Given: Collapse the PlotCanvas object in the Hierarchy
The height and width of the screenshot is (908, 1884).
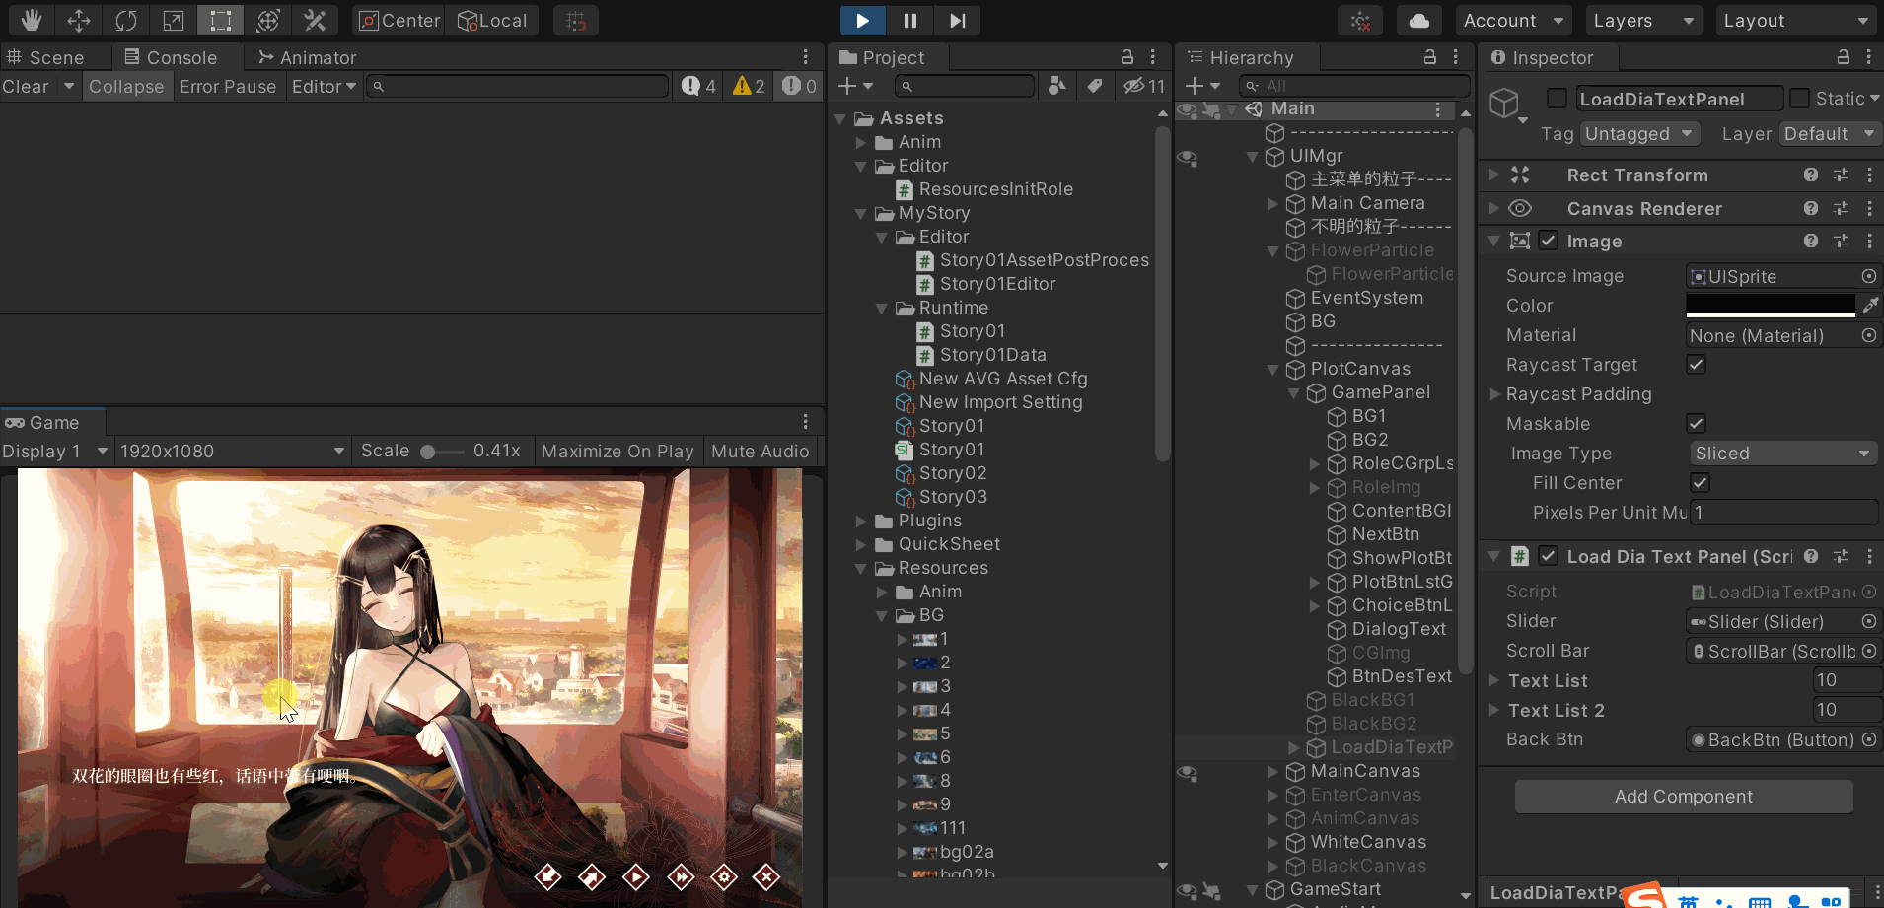Looking at the screenshot, I should 1272,370.
